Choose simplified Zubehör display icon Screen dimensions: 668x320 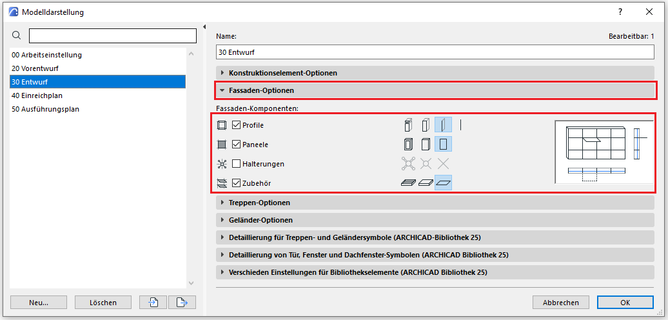(425, 183)
